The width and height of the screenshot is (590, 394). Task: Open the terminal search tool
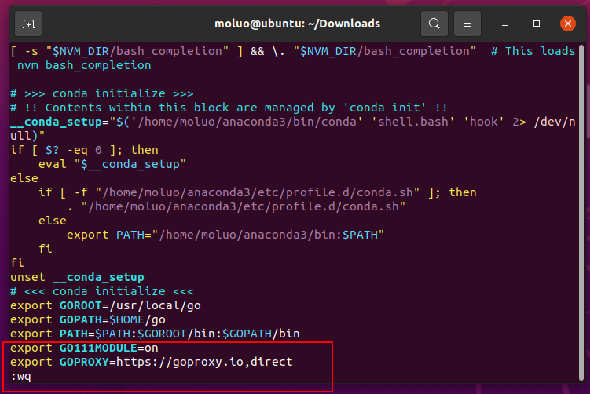pyautogui.click(x=434, y=24)
